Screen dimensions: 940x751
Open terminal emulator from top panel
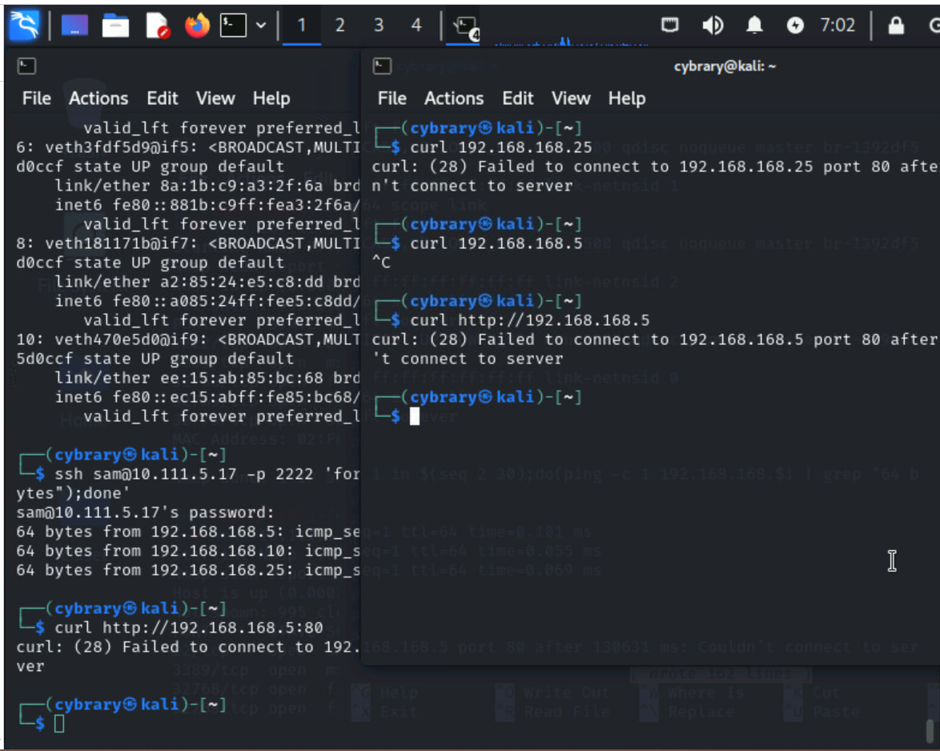click(x=234, y=26)
